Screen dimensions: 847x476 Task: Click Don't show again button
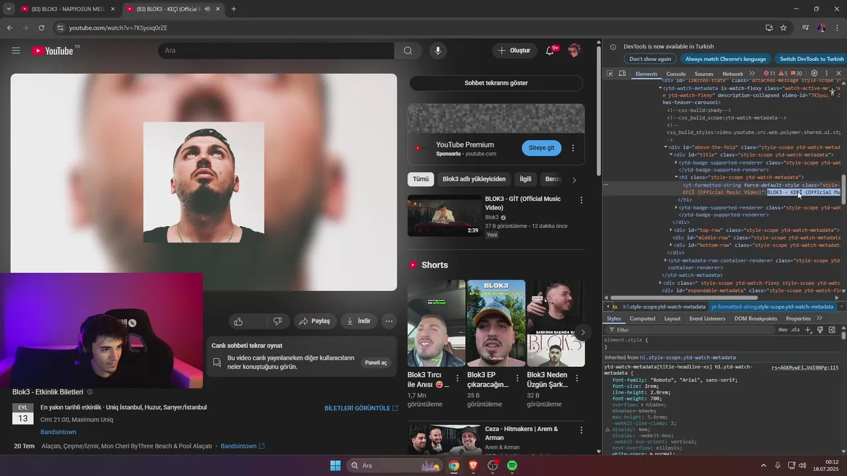(x=650, y=59)
